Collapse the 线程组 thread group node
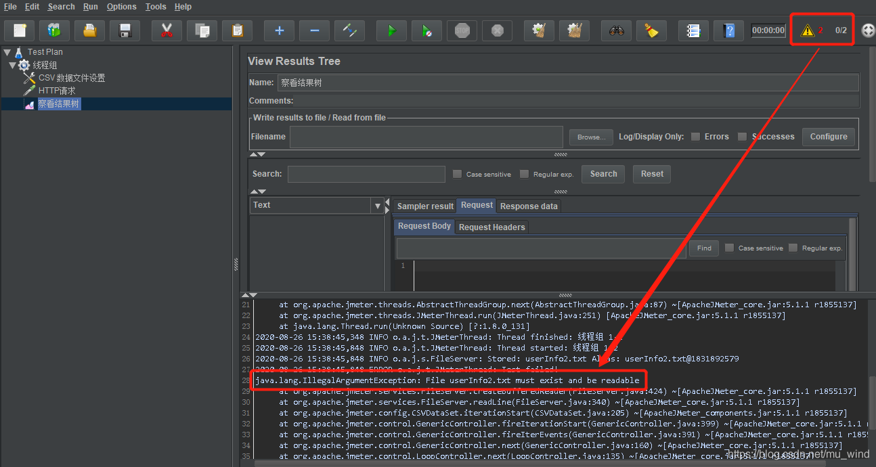 click(12, 65)
